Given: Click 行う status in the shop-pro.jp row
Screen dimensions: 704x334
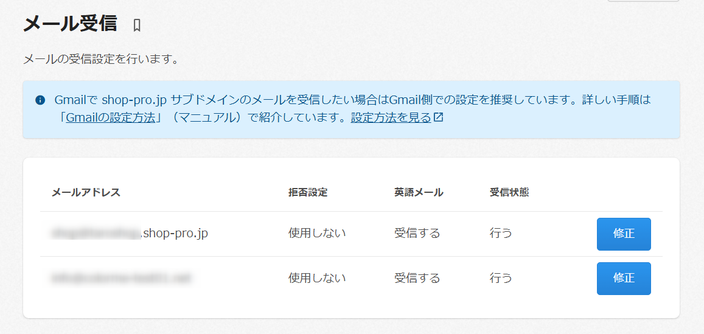Looking at the screenshot, I should point(501,233).
